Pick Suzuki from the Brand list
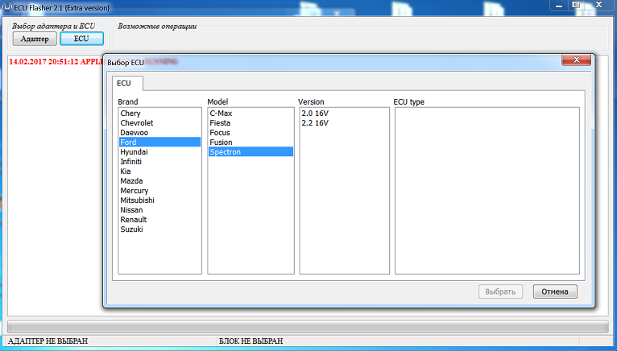617x351 pixels. (x=159, y=229)
